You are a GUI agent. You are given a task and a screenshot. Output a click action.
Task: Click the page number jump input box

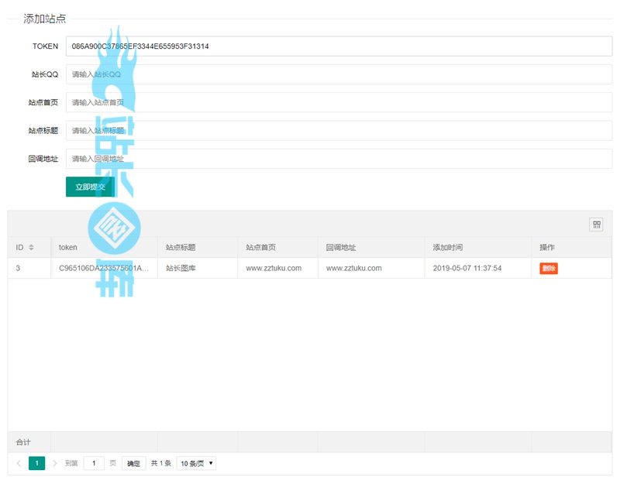click(94, 463)
